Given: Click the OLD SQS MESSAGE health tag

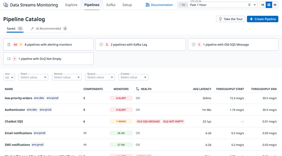Looking at the screenshot, I should 149,122.
